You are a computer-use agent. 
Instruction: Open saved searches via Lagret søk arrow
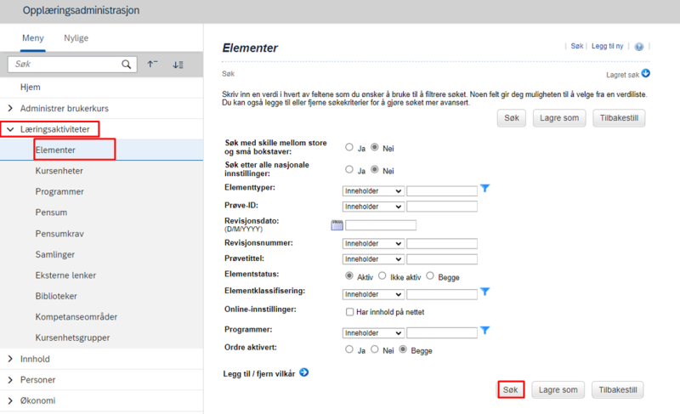(x=646, y=73)
